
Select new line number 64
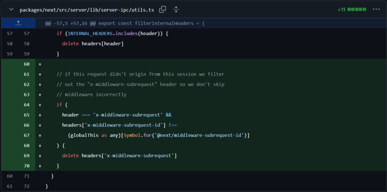tap(27, 105)
